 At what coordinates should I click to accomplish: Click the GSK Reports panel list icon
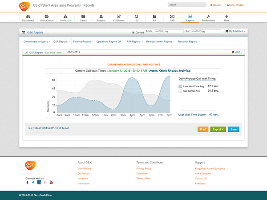[24, 33]
